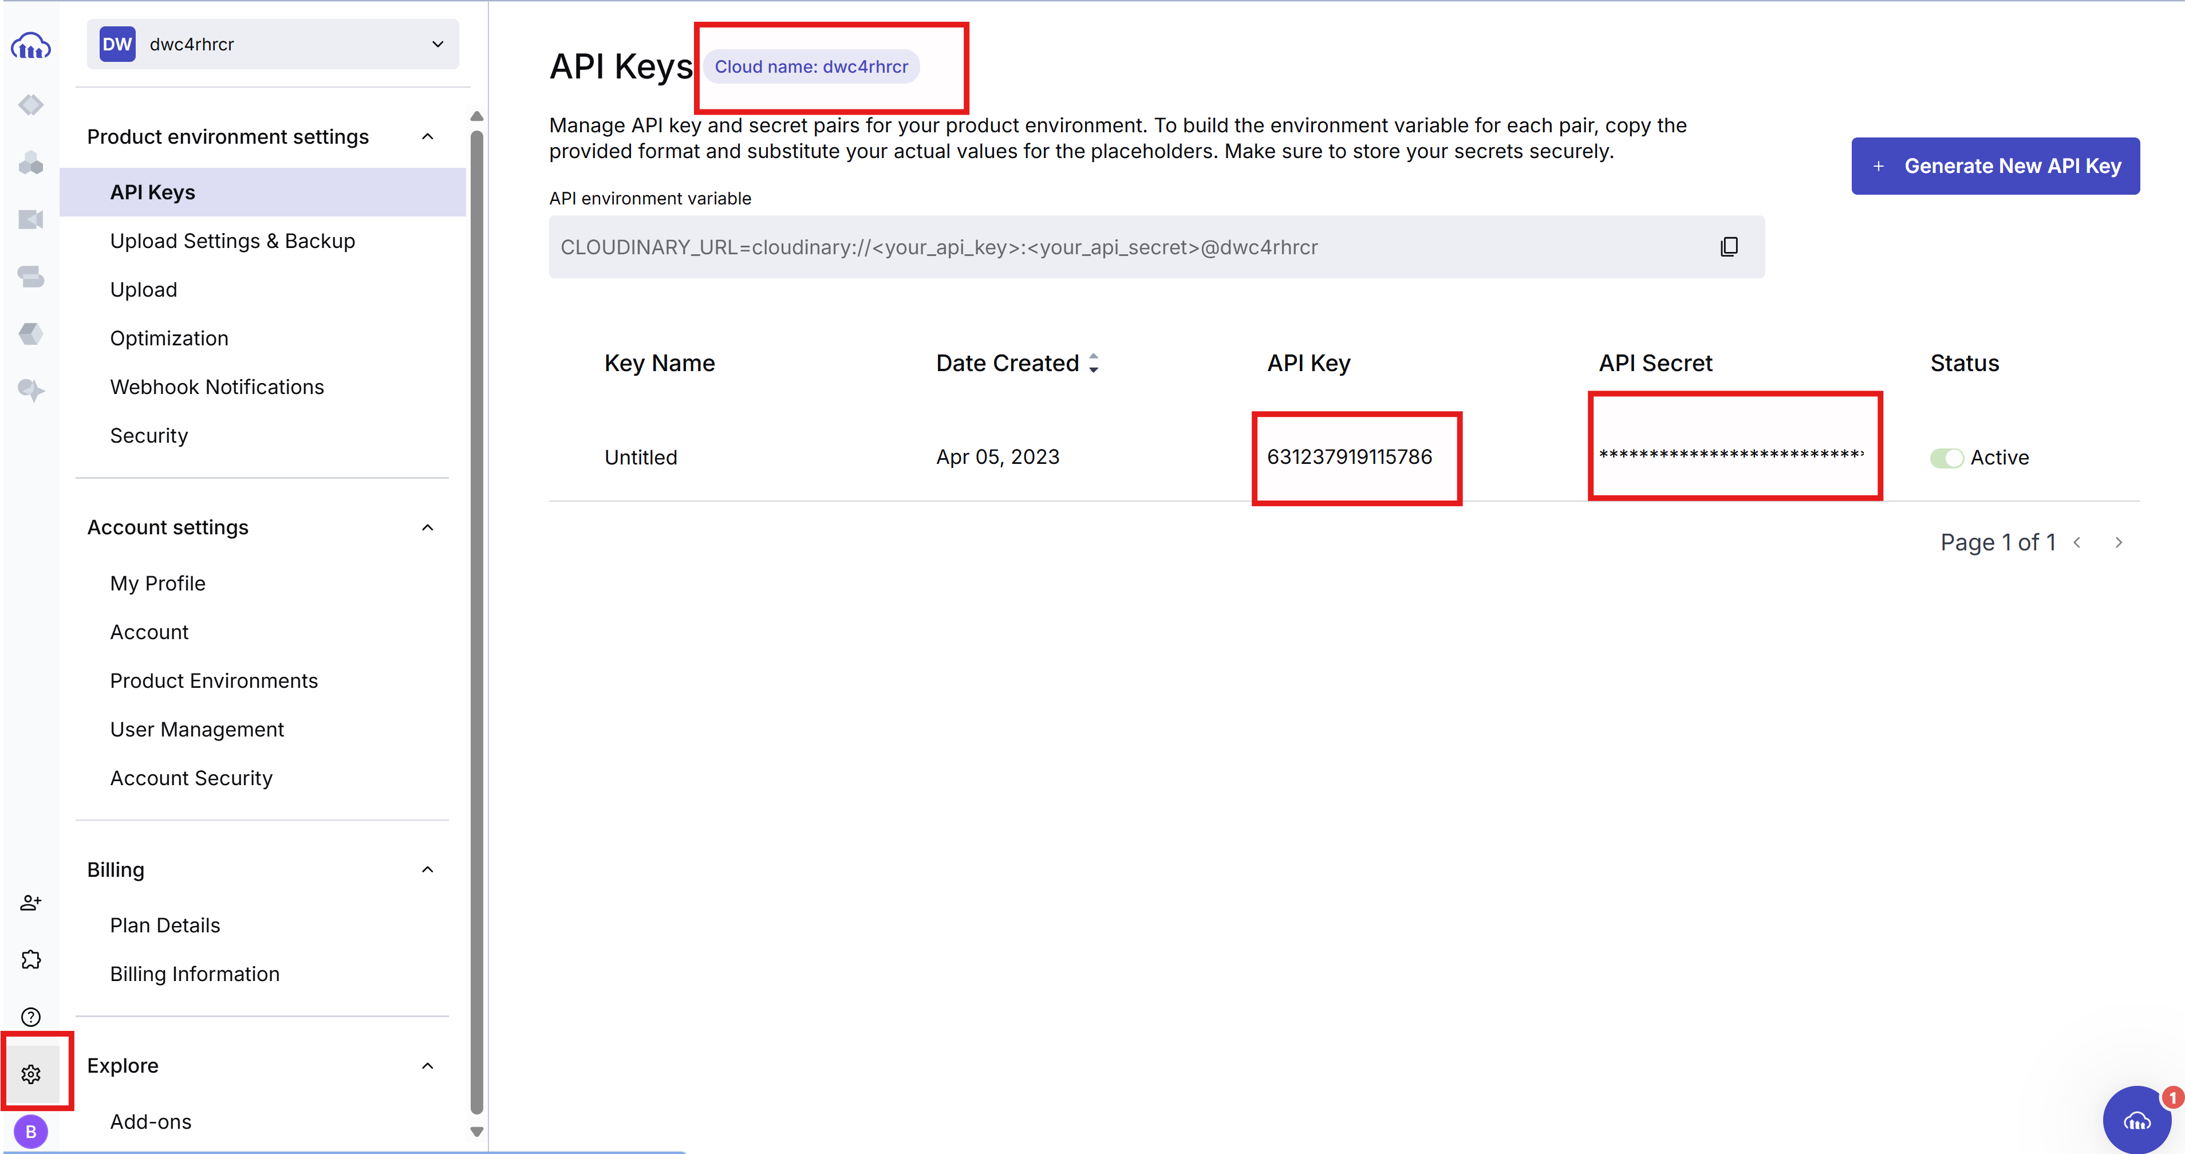Image resolution: width=2185 pixels, height=1154 pixels.
Task: Copy the API environment variable
Action: click(x=1729, y=247)
